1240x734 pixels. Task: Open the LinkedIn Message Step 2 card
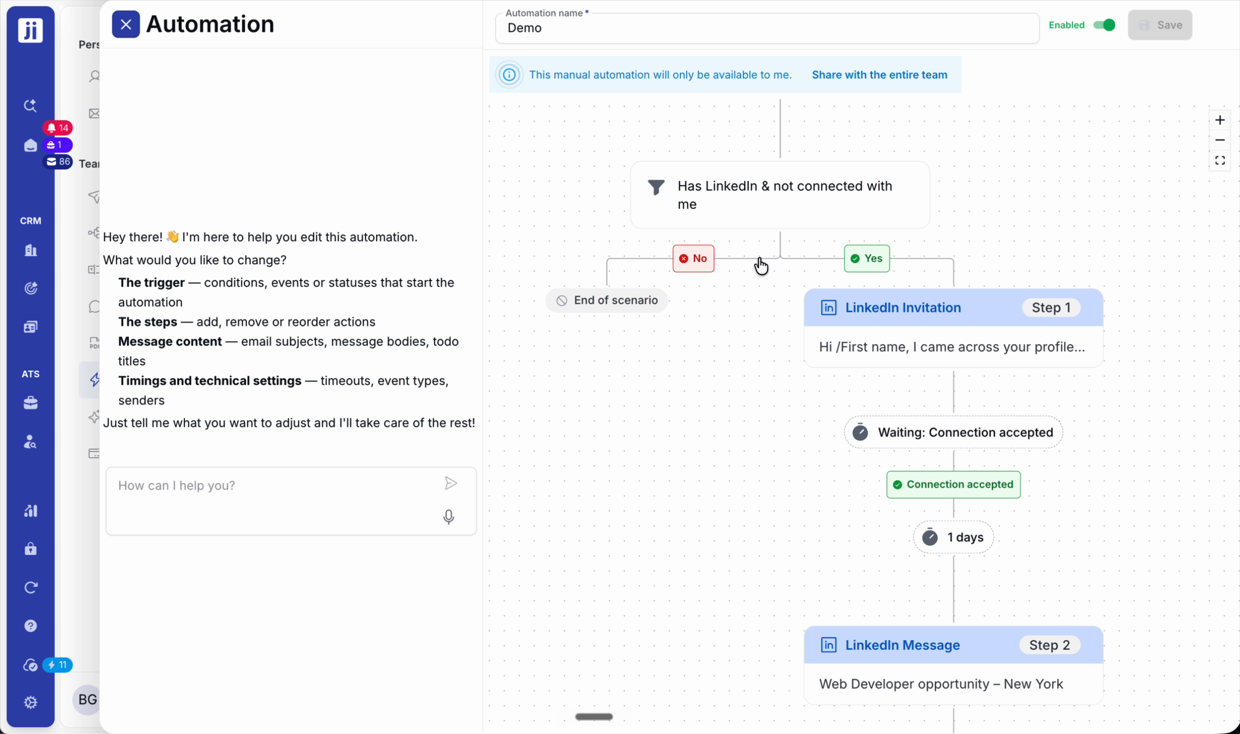[953, 665]
